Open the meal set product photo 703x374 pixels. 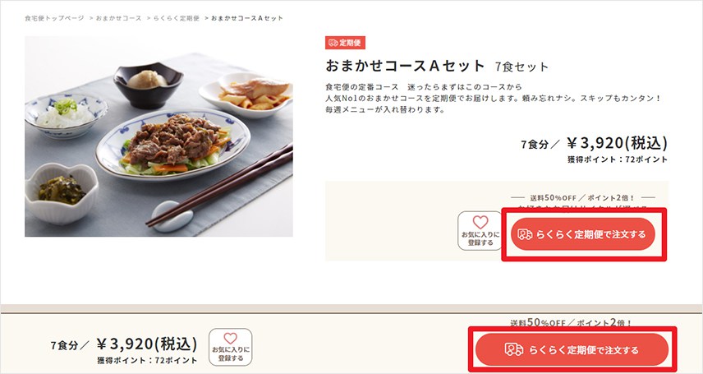[159, 136]
